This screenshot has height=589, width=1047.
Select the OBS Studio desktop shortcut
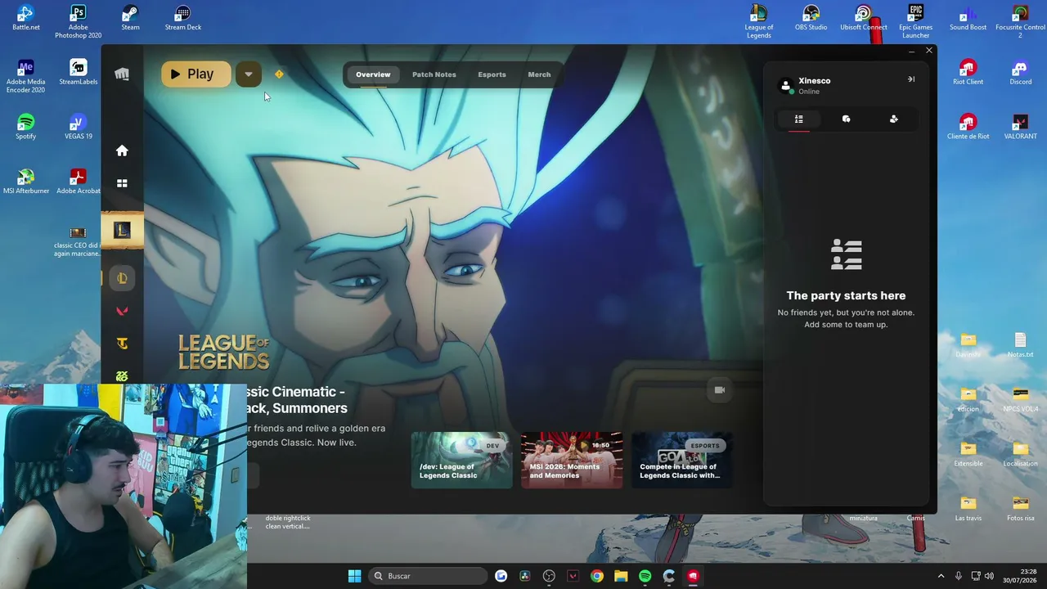(x=811, y=17)
